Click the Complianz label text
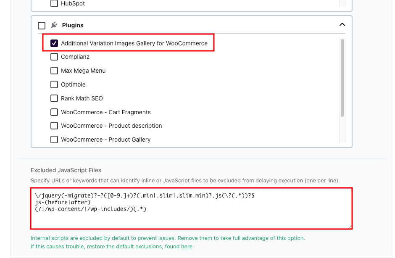The width and height of the screenshot is (395, 258). pos(75,57)
